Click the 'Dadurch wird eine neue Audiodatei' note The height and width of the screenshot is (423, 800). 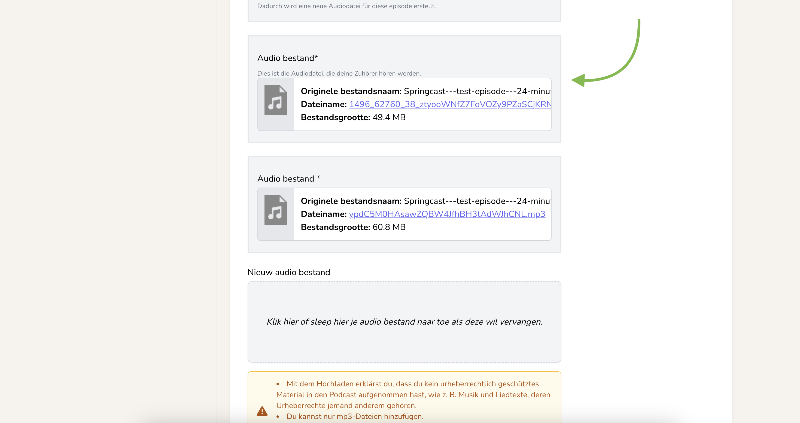click(346, 6)
